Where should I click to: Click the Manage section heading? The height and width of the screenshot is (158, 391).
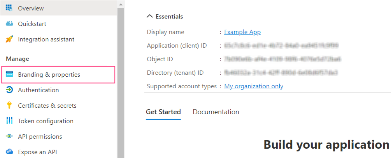coord(18,59)
